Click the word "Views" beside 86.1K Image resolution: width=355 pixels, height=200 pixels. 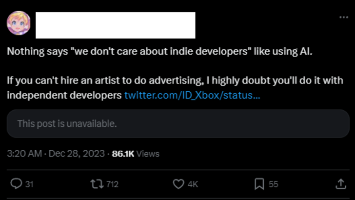(x=148, y=154)
